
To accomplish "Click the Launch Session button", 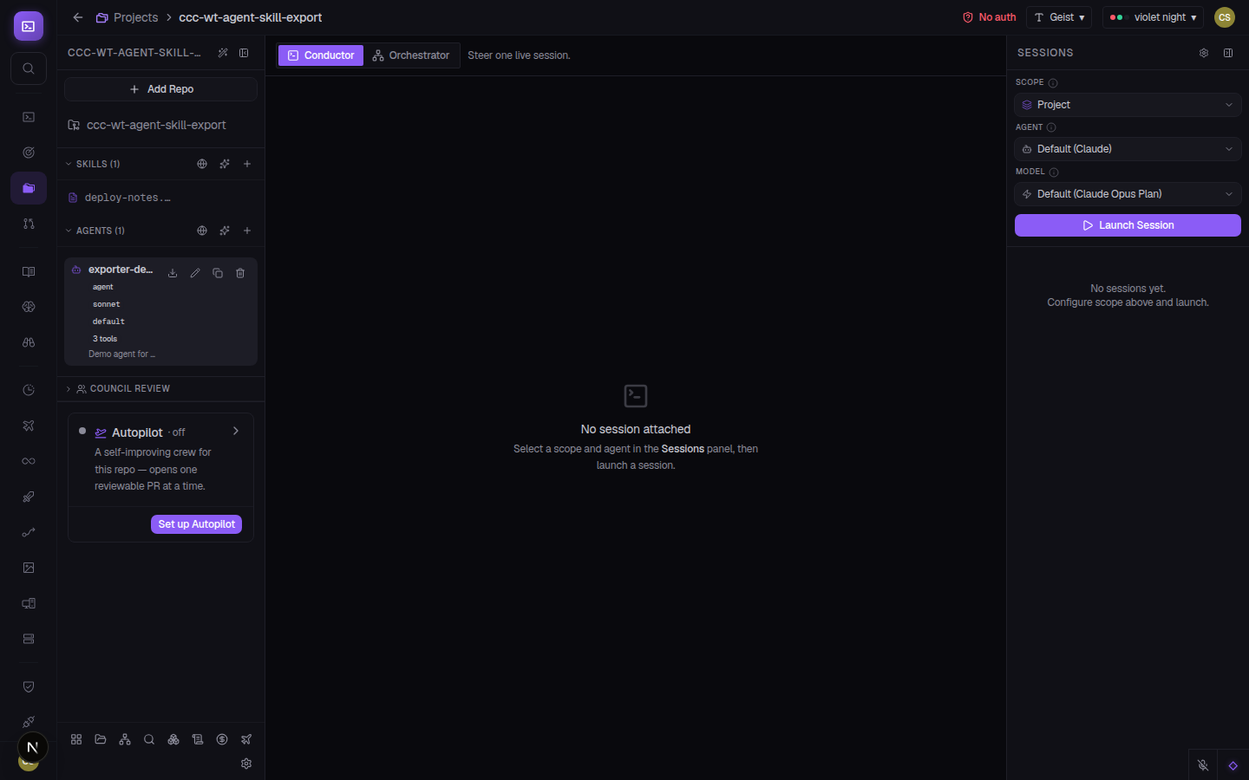I will point(1128,225).
